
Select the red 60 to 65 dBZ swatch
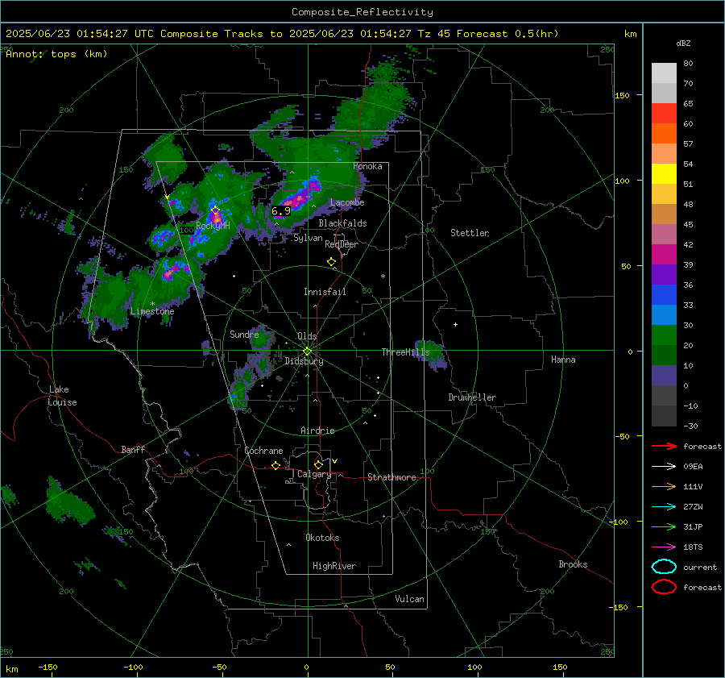click(x=664, y=114)
